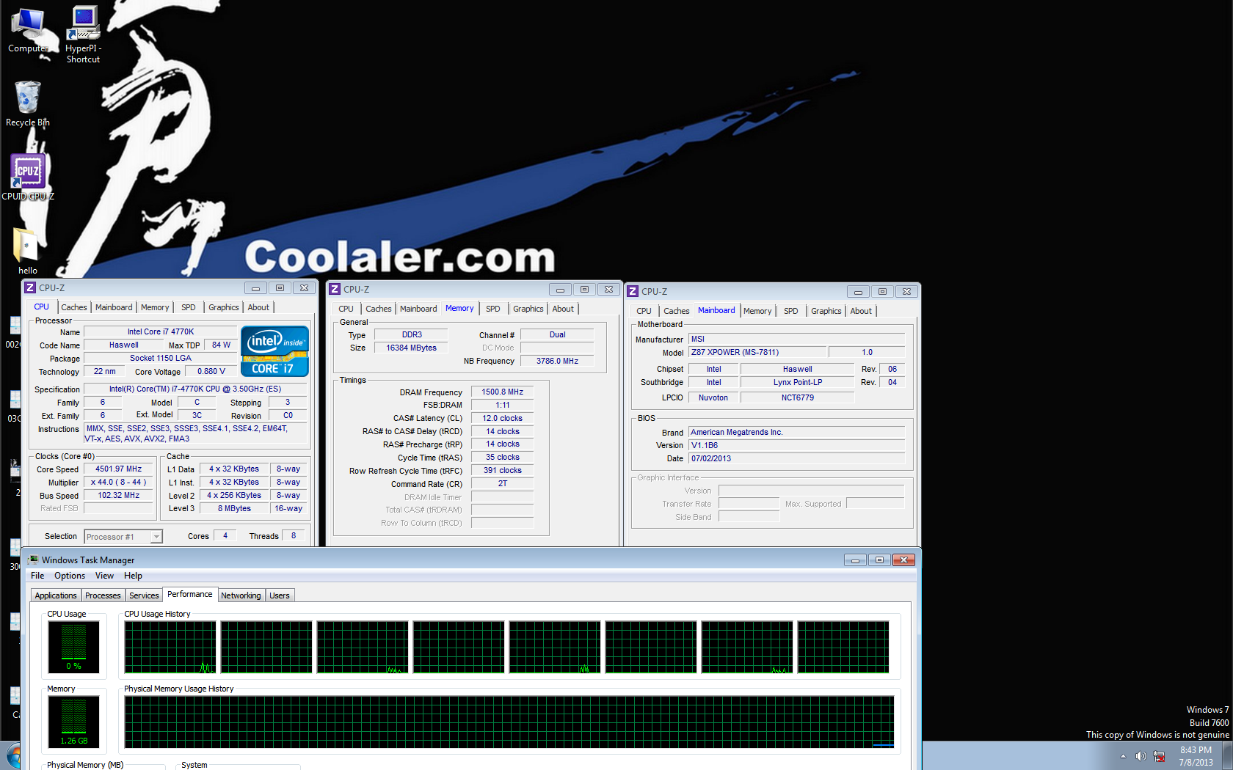Open the Options menu in Task Manager
This screenshot has height=770, width=1233.
point(70,576)
